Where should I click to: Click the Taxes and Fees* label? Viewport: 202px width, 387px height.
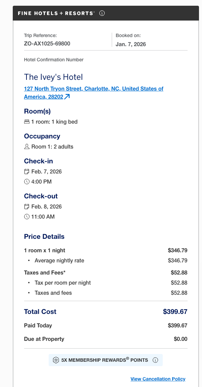point(45,273)
